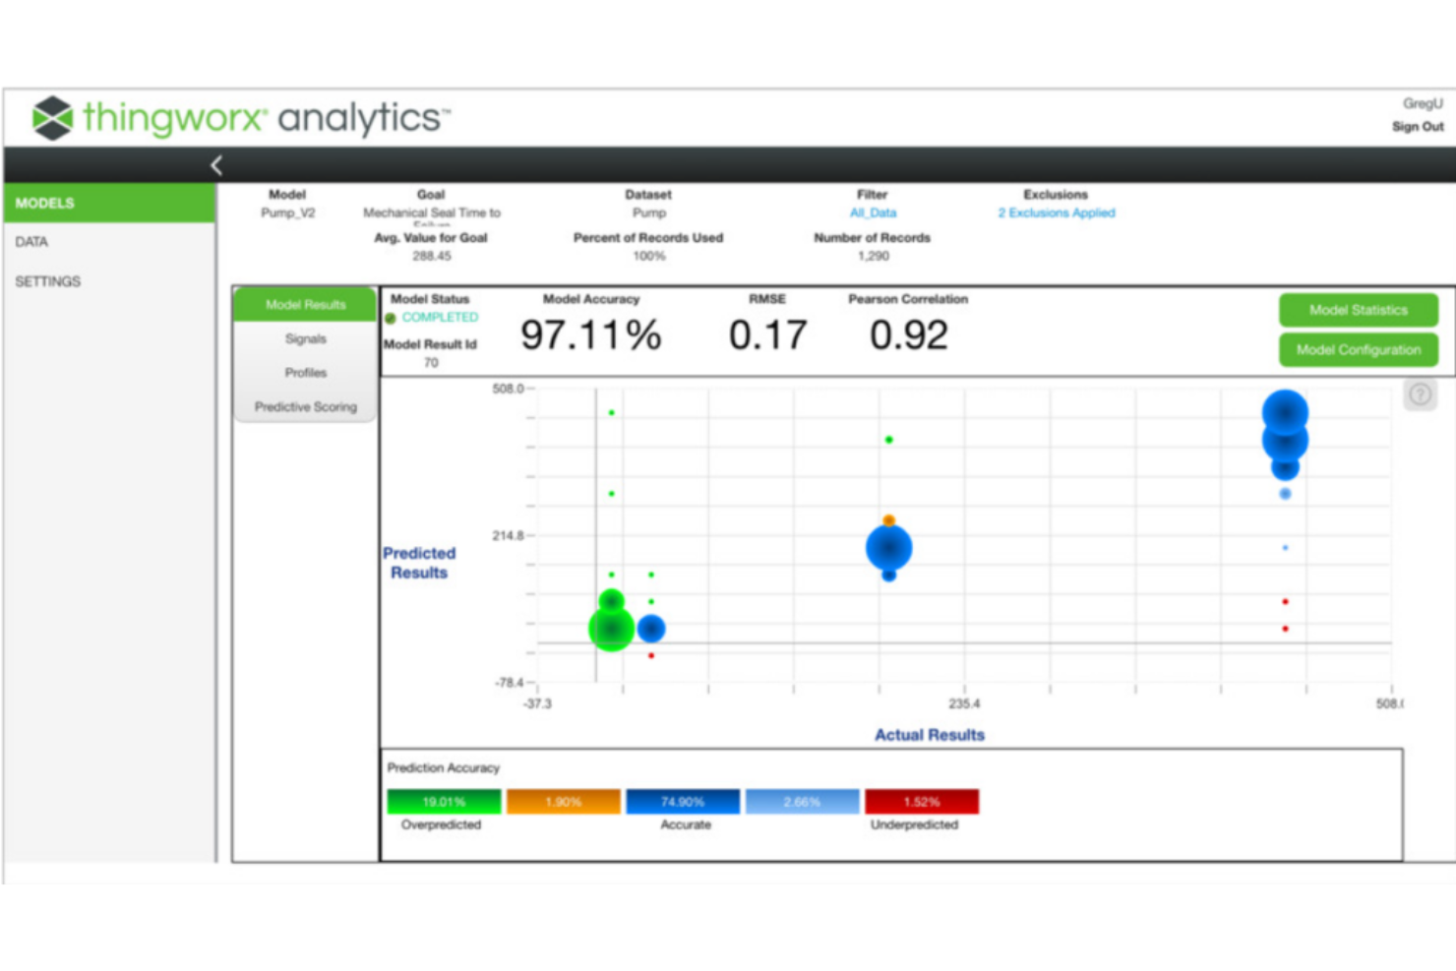The image size is (1456, 971).
Task: Click the 100% percent of records value
Action: point(648,256)
